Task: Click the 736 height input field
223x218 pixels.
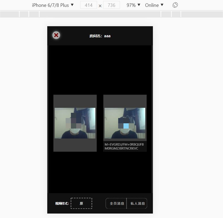Action: click(x=111, y=5)
